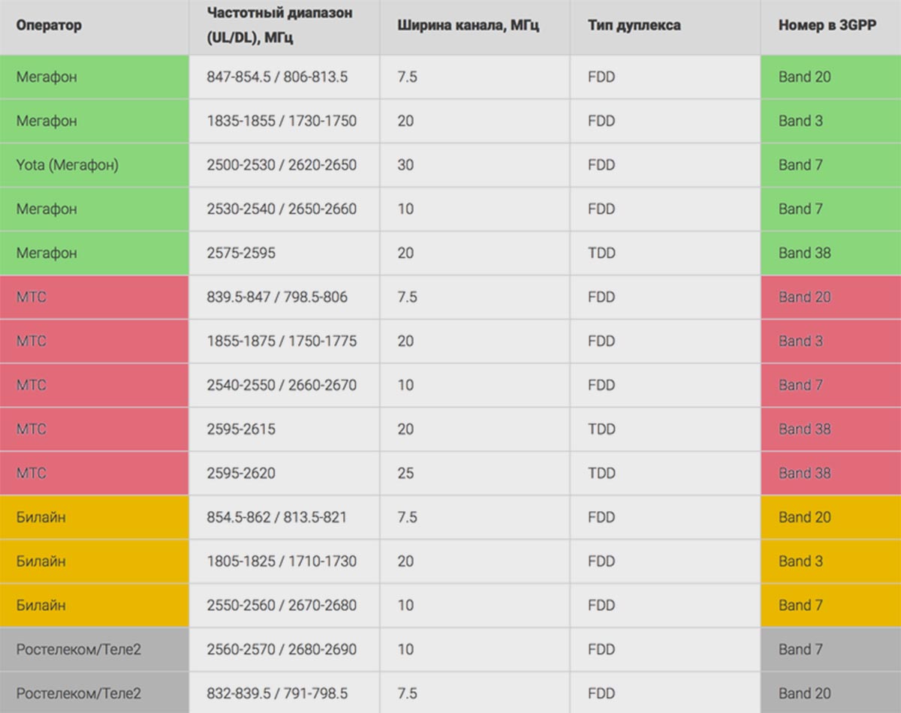Screen dimensions: 901x713
Task: Click the Ширина канала, МГц header
Action: tap(469, 26)
